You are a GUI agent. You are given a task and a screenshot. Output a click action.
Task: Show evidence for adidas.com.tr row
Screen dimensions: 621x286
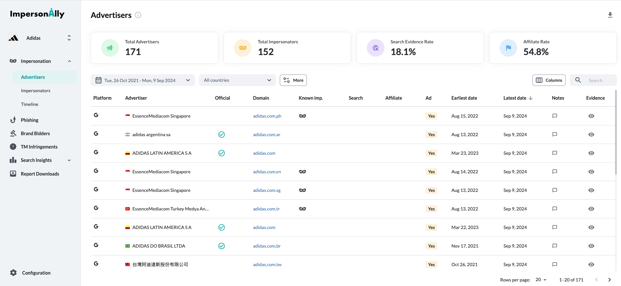[x=591, y=209]
